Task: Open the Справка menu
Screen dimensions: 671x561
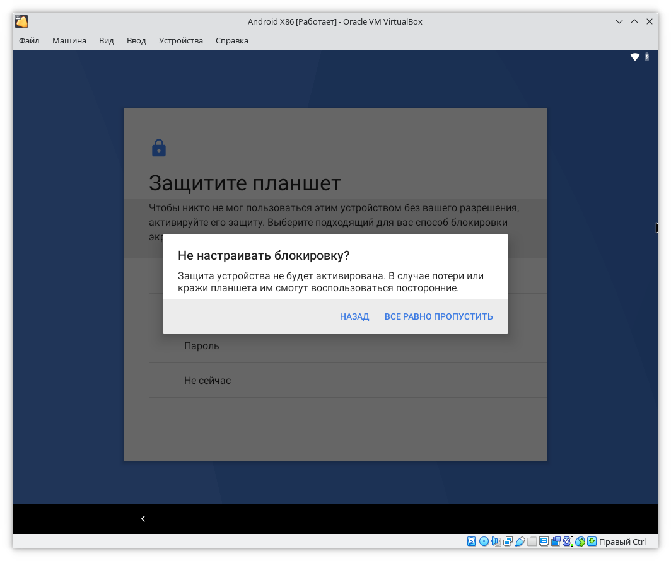Action: (232, 41)
